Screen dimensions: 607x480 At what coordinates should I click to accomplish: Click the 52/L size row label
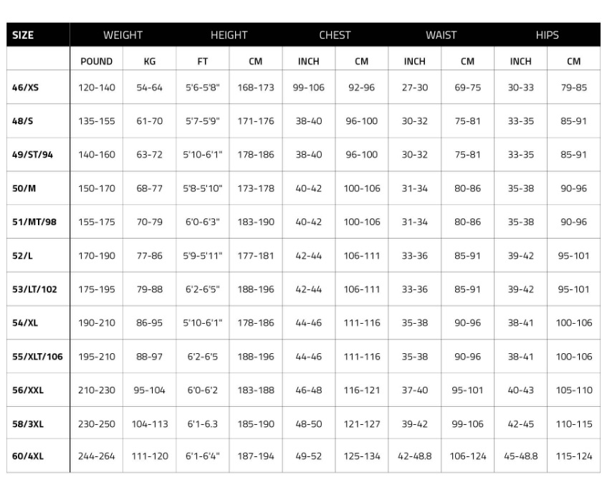(22, 256)
